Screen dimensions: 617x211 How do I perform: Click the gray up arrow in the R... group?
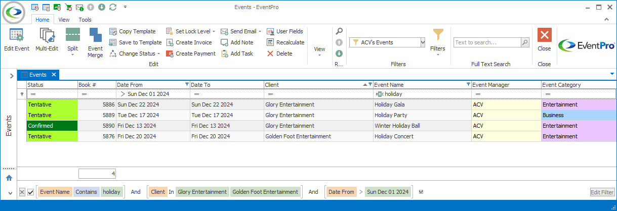339,42
